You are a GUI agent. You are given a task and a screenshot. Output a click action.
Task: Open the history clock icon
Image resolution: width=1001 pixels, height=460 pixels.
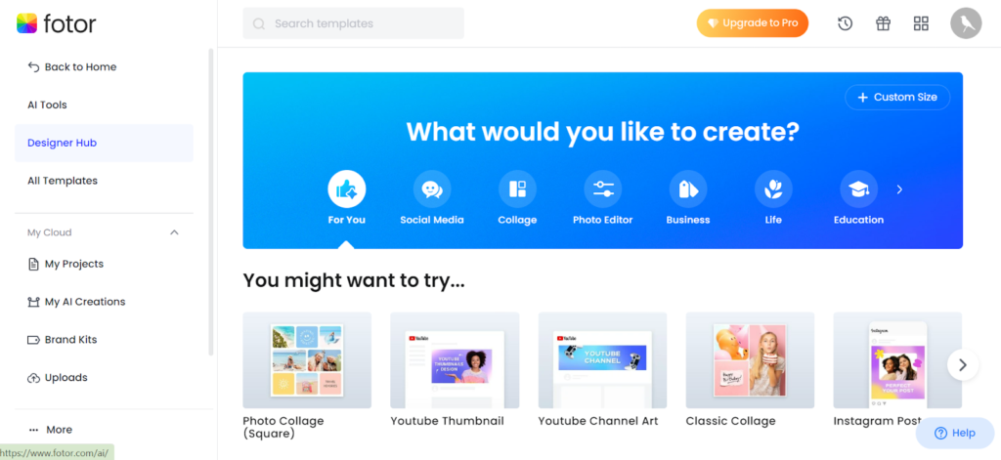(x=846, y=23)
